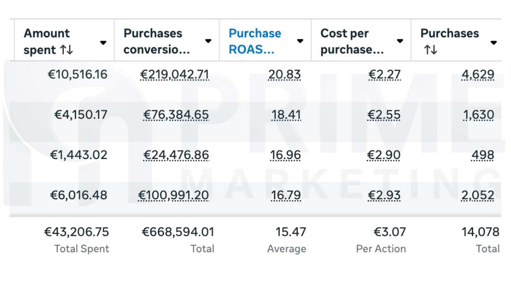
Task: Open Purchases conversion value column dropdown
Action: click(x=208, y=41)
